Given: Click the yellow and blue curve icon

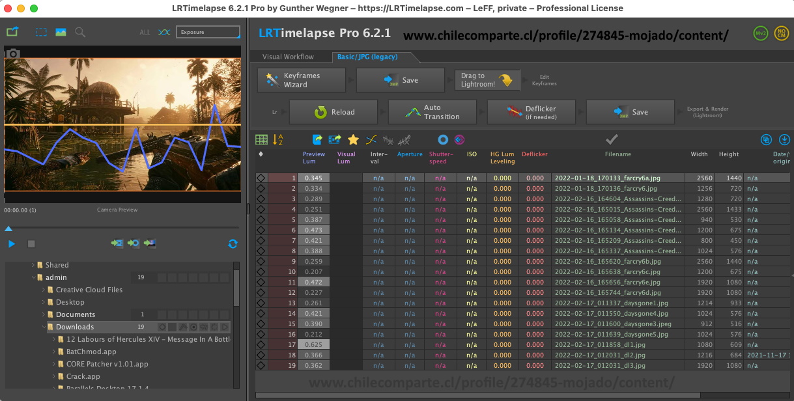Looking at the screenshot, I should click(x=371, y=139).
